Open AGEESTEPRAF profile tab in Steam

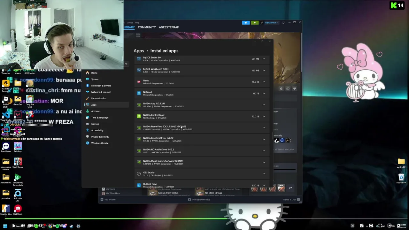pyautogui.click(x=169, y=27)
